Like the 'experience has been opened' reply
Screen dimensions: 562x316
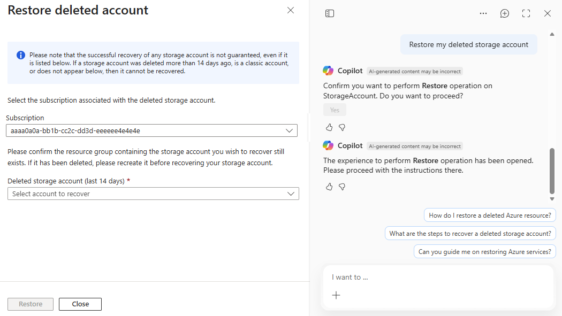pyautogui.click(x=329, y=187)
